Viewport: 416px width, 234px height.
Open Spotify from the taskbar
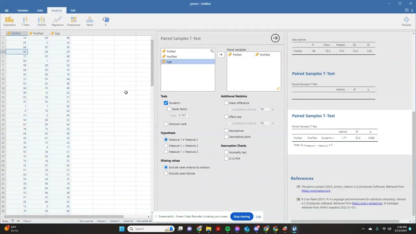tap(227, 229)
